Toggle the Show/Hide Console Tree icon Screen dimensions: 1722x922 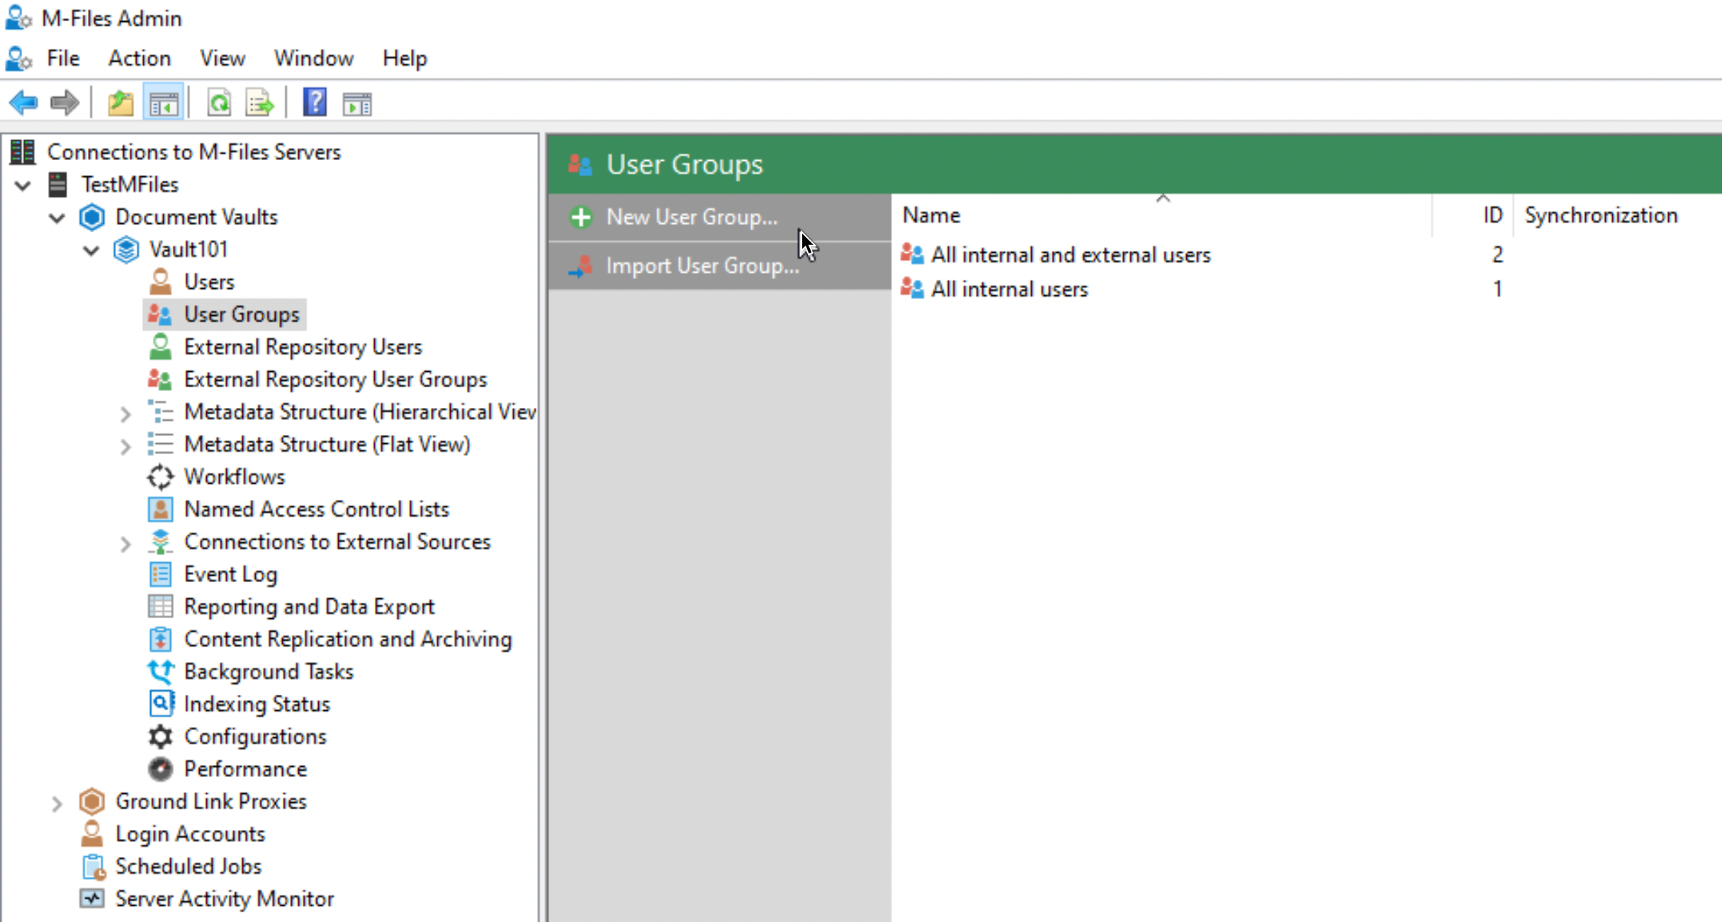164,103
